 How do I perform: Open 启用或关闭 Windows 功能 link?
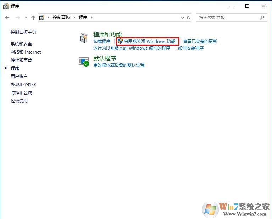[x=149, y=41]
